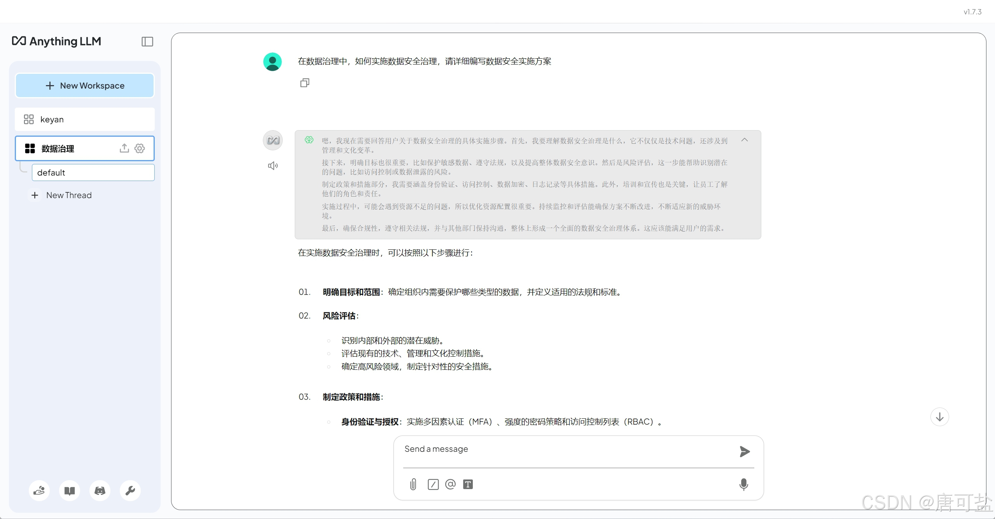Collapse the model thought block chevron
The height and width of the screenshot is (519, 995).
pyautogui.click(x=744, y=140)
